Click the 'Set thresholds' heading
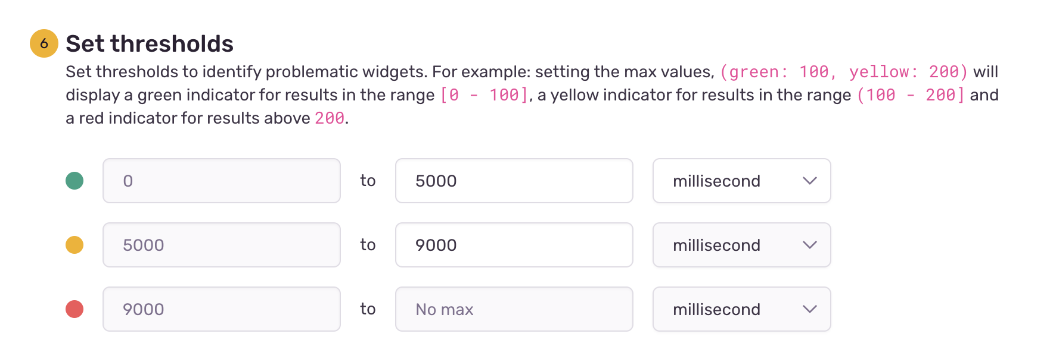 [x=150, y=43]
